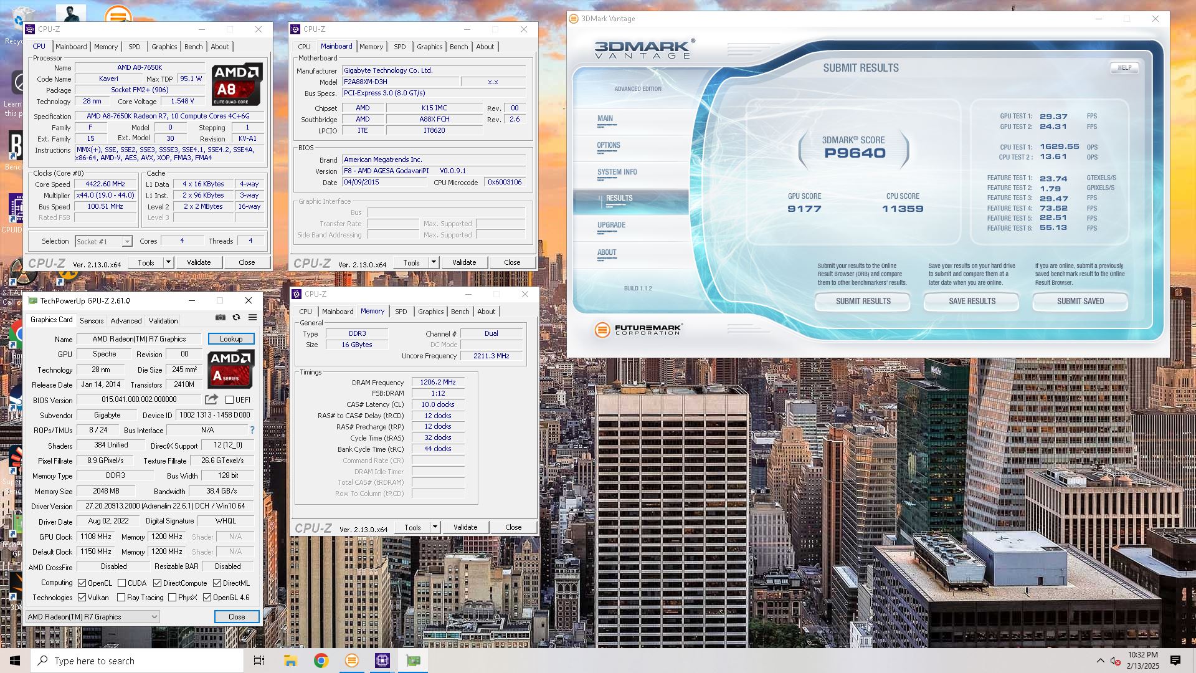Click volume muted tray icon
1196x673 pixels.
[x=1114, y=661]
